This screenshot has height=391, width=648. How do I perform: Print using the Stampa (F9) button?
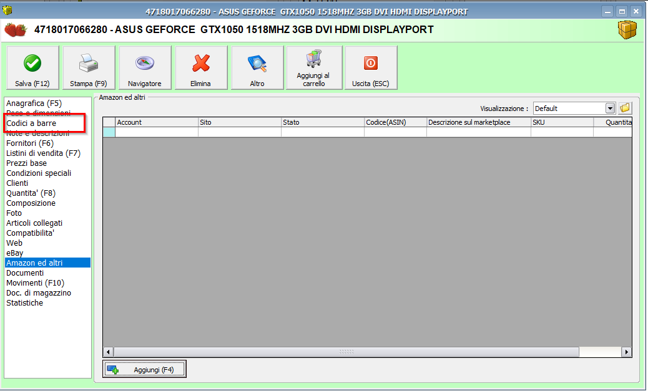point(89,68)
